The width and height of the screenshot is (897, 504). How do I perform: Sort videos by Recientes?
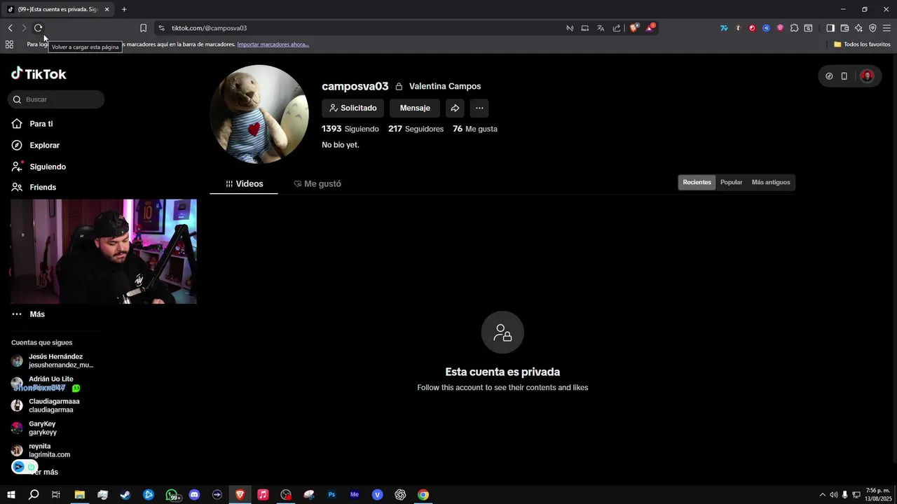(x=697, y=182)
